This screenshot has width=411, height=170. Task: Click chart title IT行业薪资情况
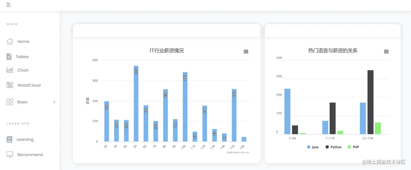tap(167, 51)
